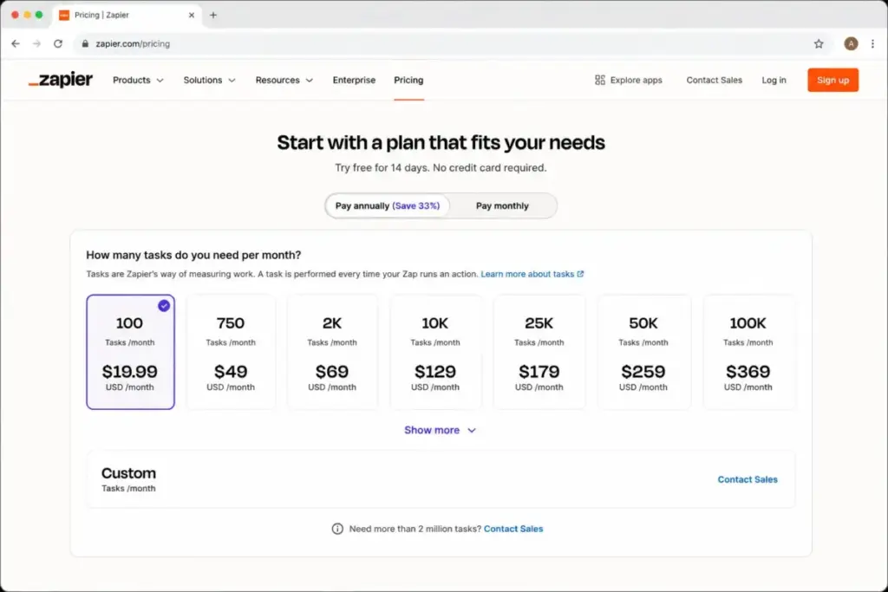This screenshot has width=888, height=592.
Task: Click Contact Sales in the Custom row
Action: pyautogui.click(x=748, y=479)
